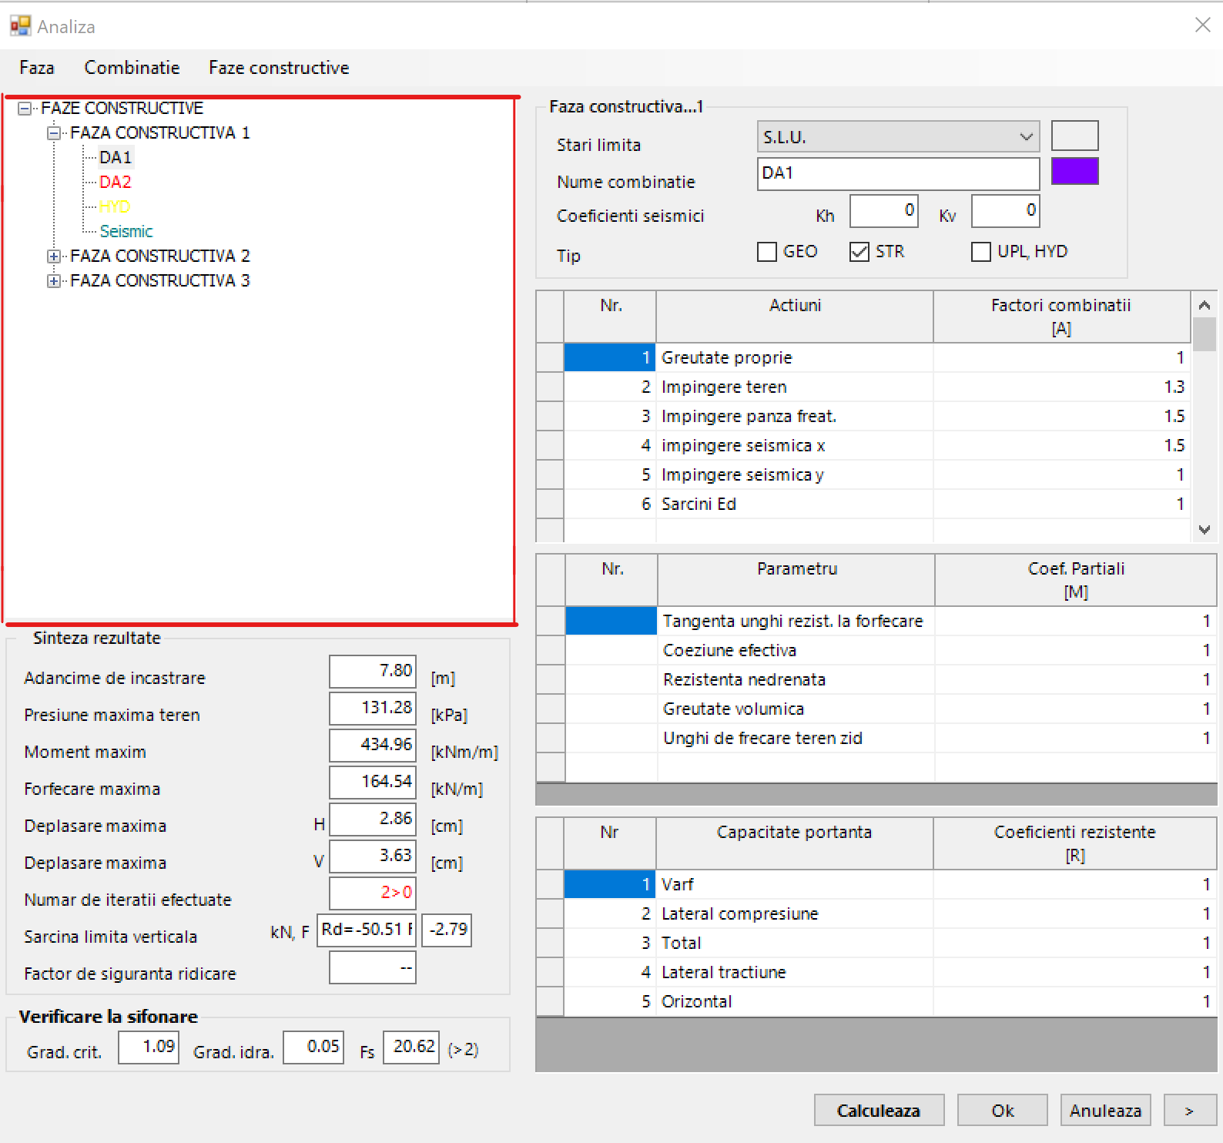This screenshot has width=1223, height=1143.
Task: Open the Faza menu
Action: 37,68
